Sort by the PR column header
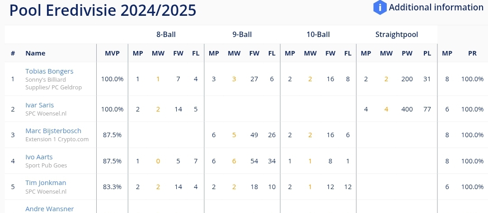The width and height of the screenshot is (488, 213). (x=472, y=53)
